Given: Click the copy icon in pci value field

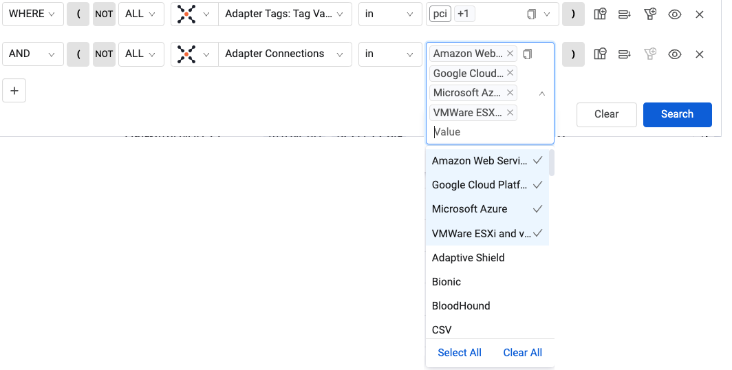Looking at the screenshot, I should pyautogui.click(x=531, y=14).
